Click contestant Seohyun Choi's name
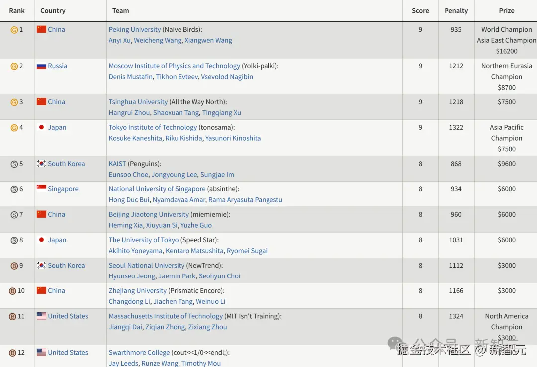 pyautogui.click(x=220, y=276)
